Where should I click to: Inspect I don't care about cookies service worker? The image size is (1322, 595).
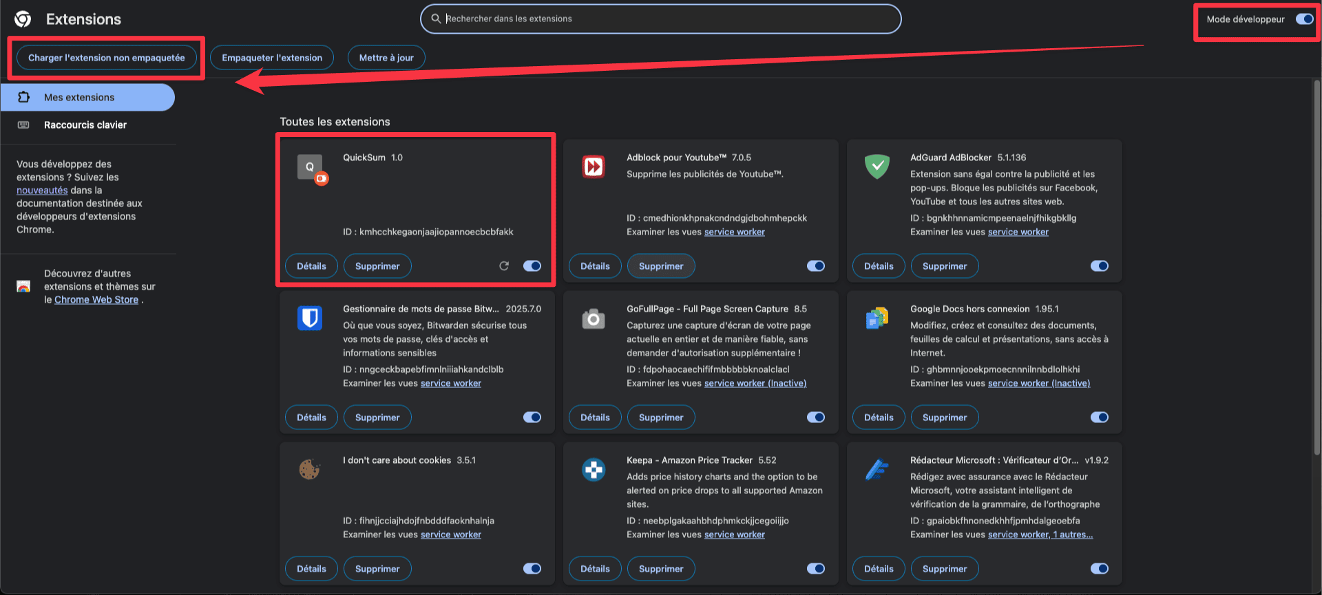451,534
